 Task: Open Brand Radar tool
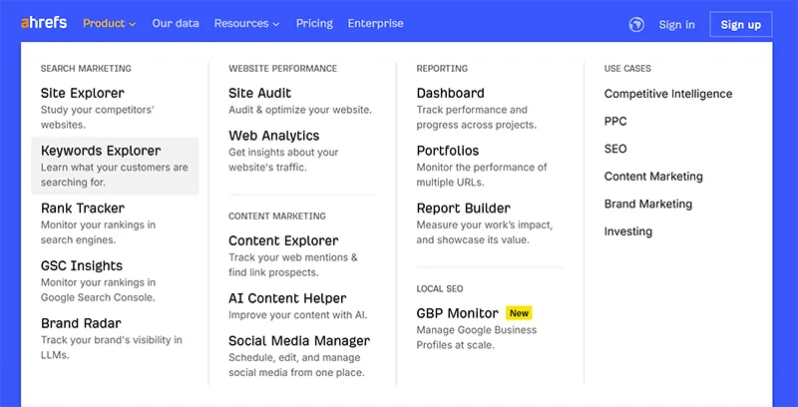[x=81, y=323]
